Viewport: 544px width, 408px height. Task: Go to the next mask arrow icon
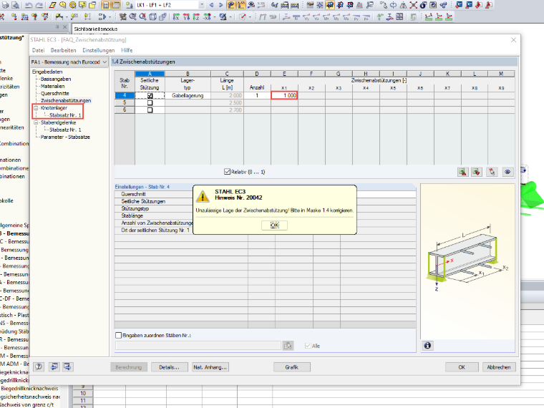click(x=67, y=366)
